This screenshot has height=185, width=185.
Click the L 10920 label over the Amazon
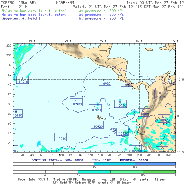click(164, 118)
